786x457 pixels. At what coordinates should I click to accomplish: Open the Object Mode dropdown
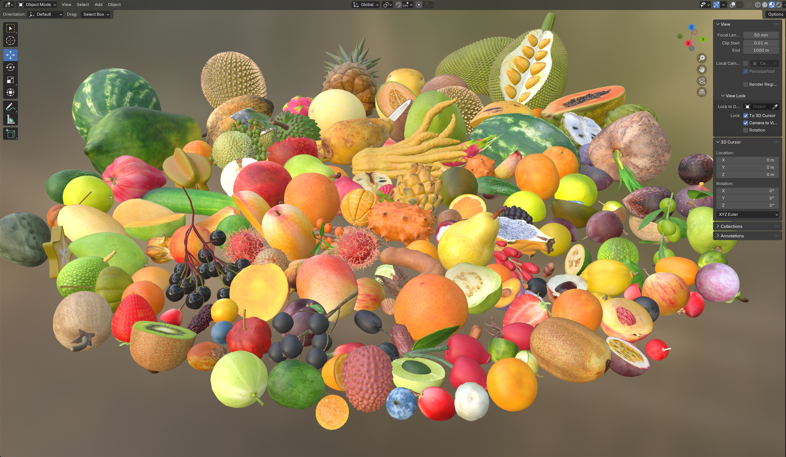click(37, 5)
